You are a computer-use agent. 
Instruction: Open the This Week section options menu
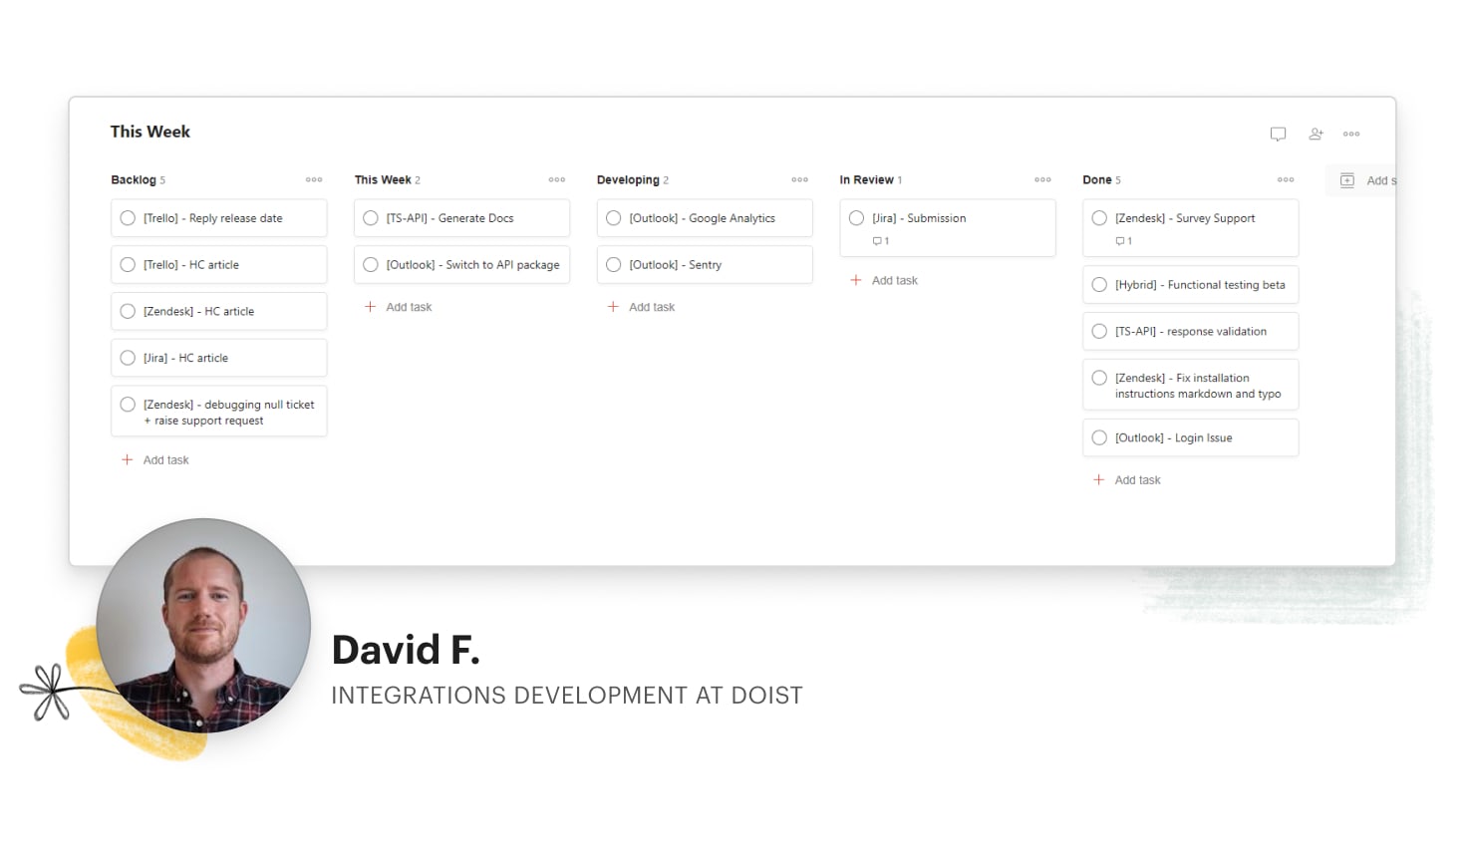[556, 179]
